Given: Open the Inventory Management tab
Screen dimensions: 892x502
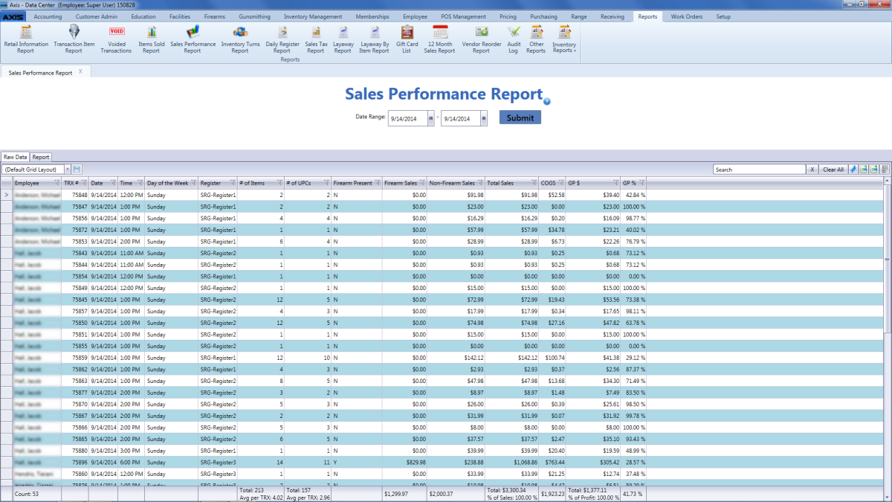Looking at the screenshot, I should (313, 16).
